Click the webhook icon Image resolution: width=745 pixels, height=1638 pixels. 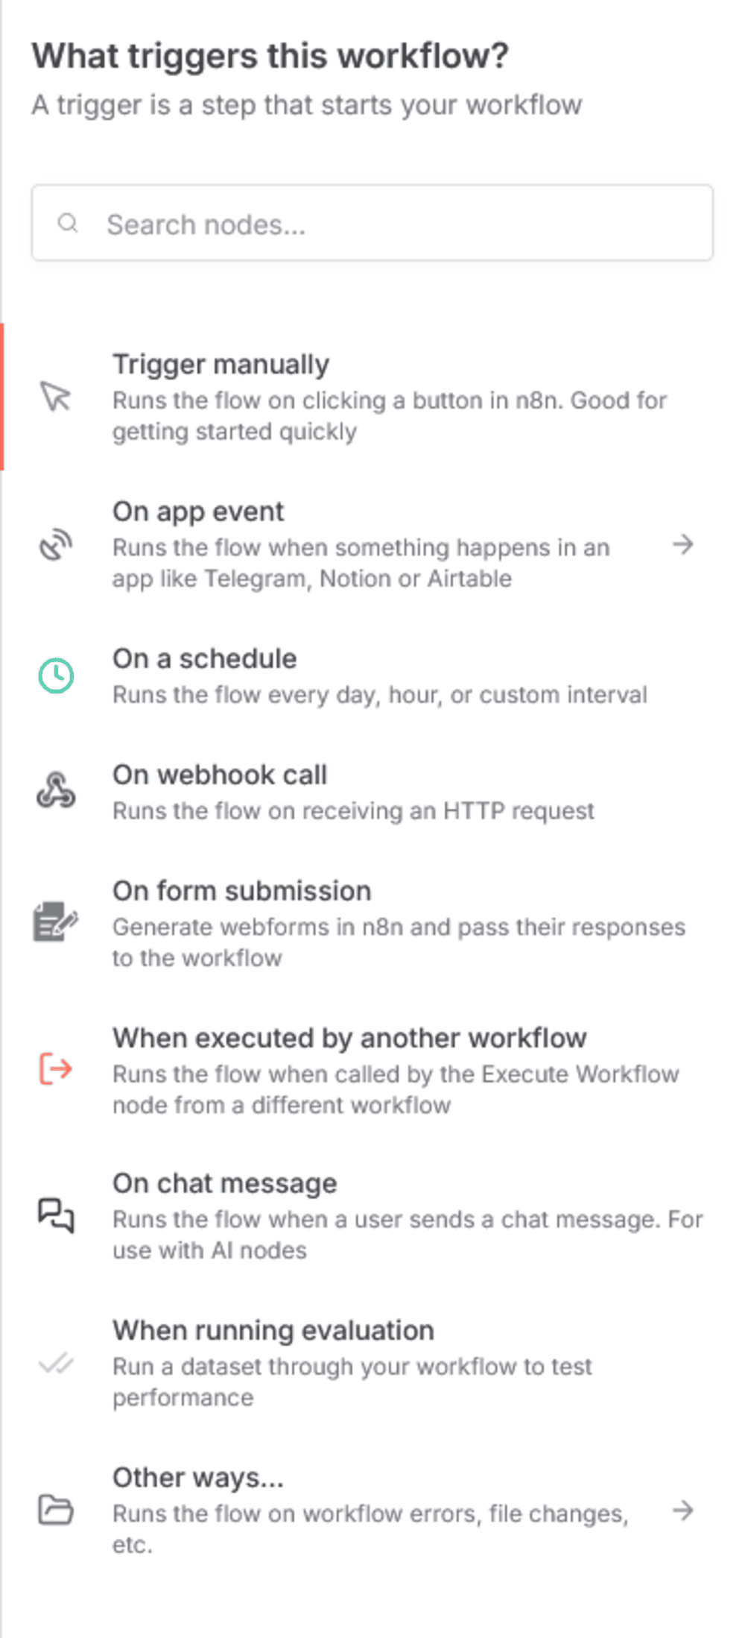[x=54, y=792]
